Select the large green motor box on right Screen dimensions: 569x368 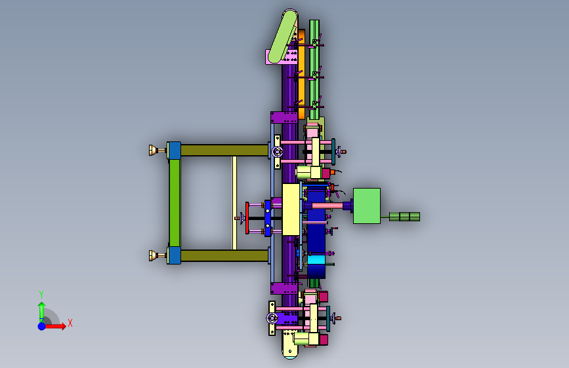tap(366, 206)
